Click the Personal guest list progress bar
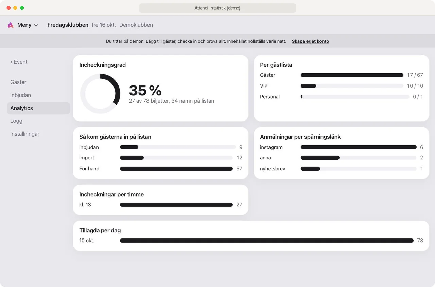The width and height of the screenshot is (435, 287). [355, 97]
